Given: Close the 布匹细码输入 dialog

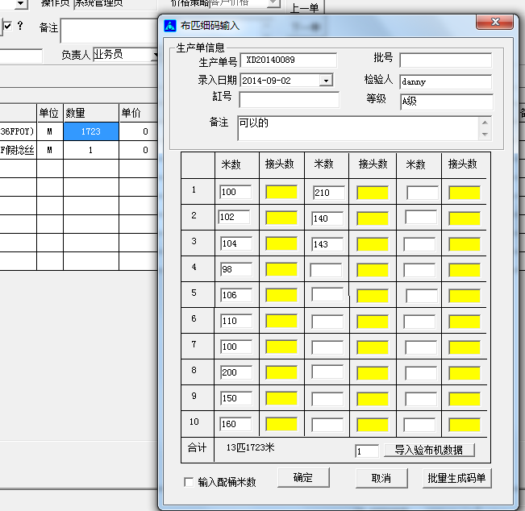Looking at the screenshot, I should pos(494,22).
